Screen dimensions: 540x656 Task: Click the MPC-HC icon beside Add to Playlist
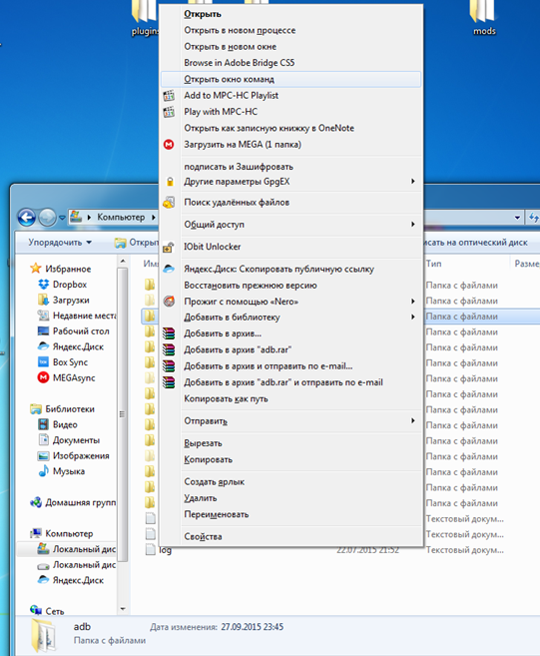point(169,96)
